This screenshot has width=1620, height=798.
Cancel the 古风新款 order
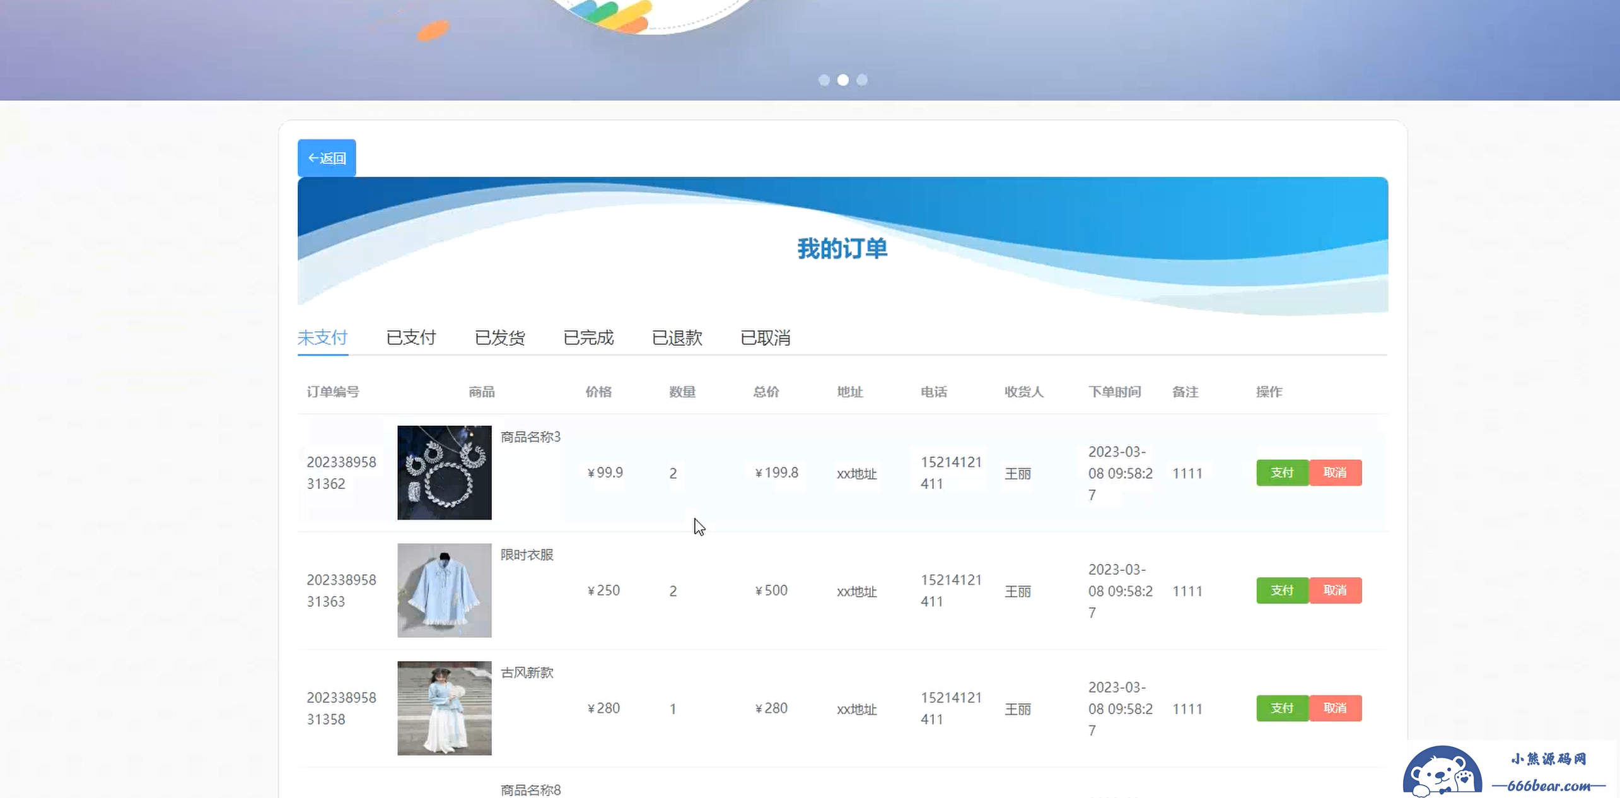(1335, 708)
